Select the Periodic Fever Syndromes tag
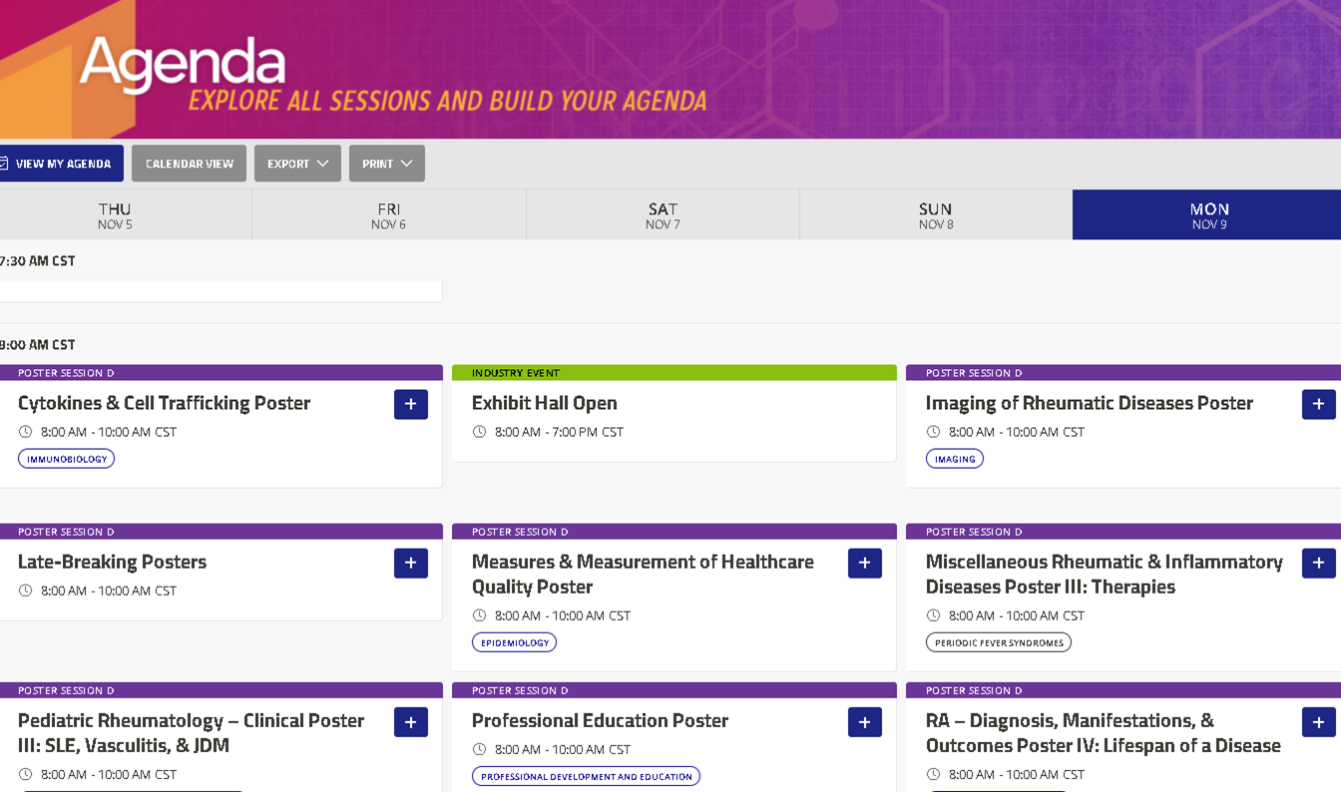 (x=998, y=642)
